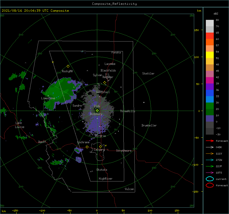Click the Banff label

(42, 142)
